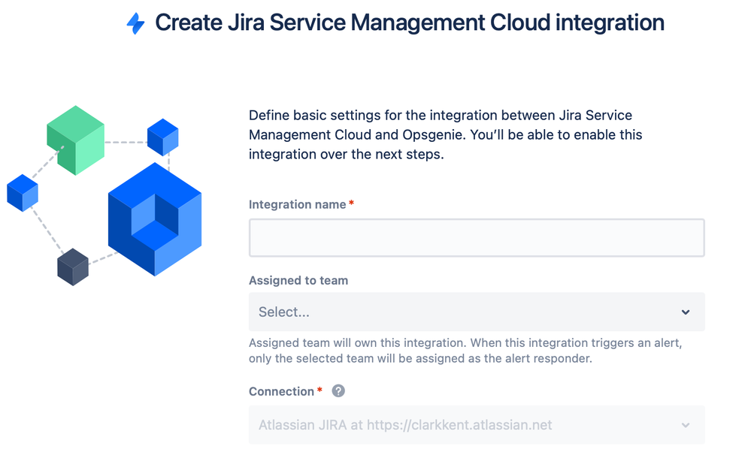The height and width of the screenshot is (458, 751).
Task: Click the large blue cube graphic
Action: point(154,218)
